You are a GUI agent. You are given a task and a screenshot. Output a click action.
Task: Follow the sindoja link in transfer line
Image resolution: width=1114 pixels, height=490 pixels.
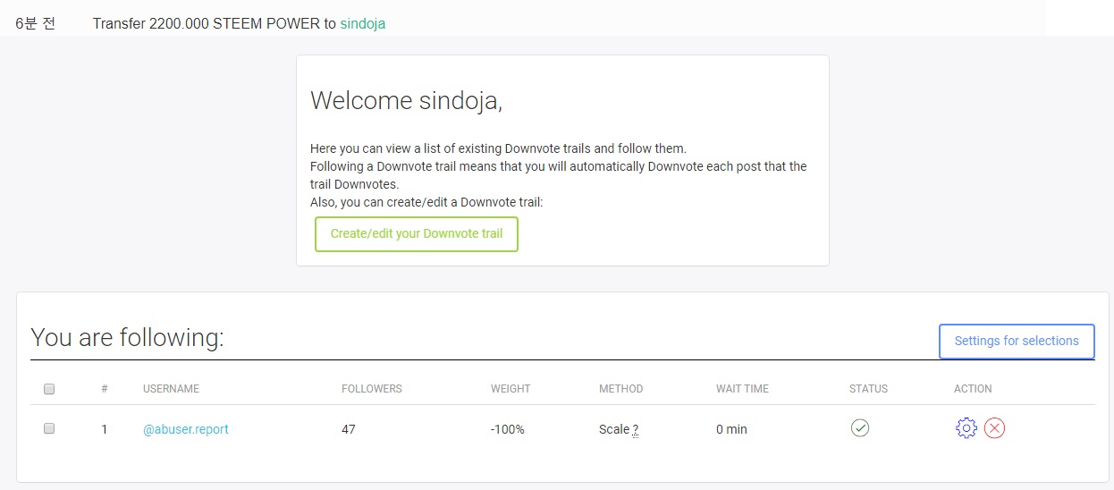tap(362, 24)
